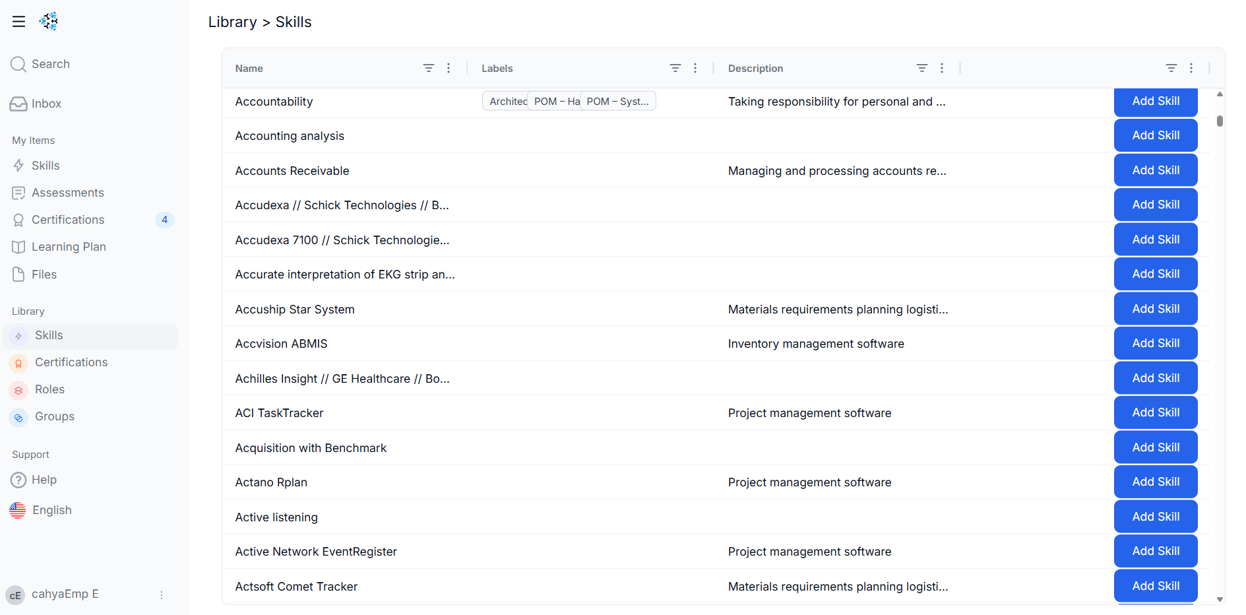Open last column three-dot menu

click(1191, 68)
